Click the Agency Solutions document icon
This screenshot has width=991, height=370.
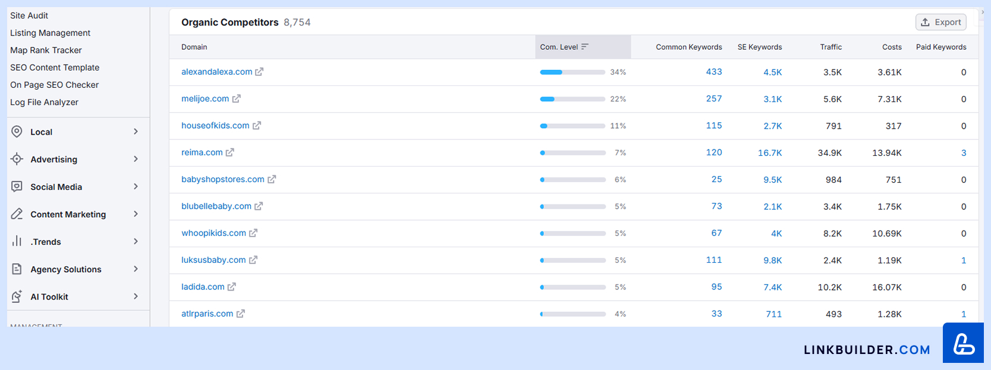[x=17, y=269]
